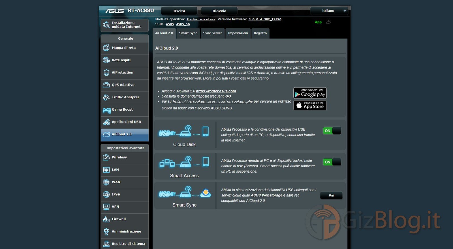This screenshot has width=453, height=249.
Task: Click the Registro di sistema icon
Action: [x=106, y=244]
